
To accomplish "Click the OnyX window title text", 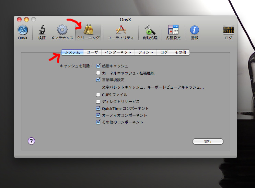I will coord(125,20).
